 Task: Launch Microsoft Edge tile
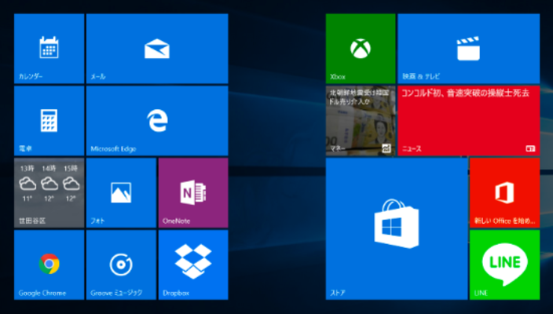[x=157, y=121]
